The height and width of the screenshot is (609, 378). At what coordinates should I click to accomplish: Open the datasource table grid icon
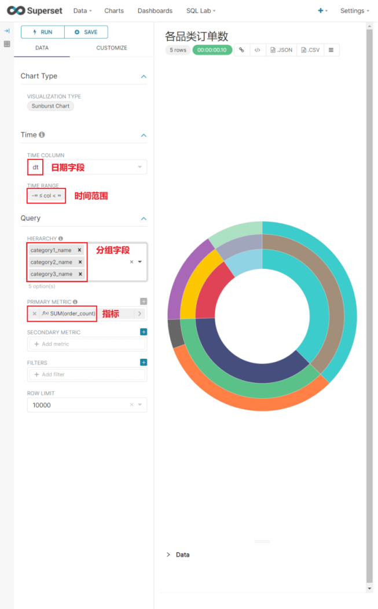point(7,44)
